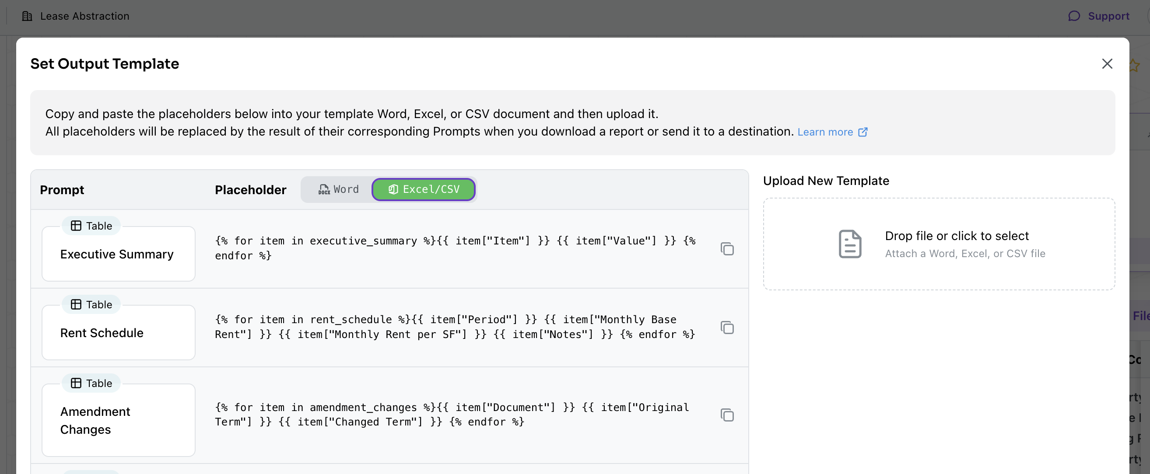Copy the Executive Summary placeholder
The width and height of the screenshot is (1150, 474).
pyautogui.click(x=727, y=249)
